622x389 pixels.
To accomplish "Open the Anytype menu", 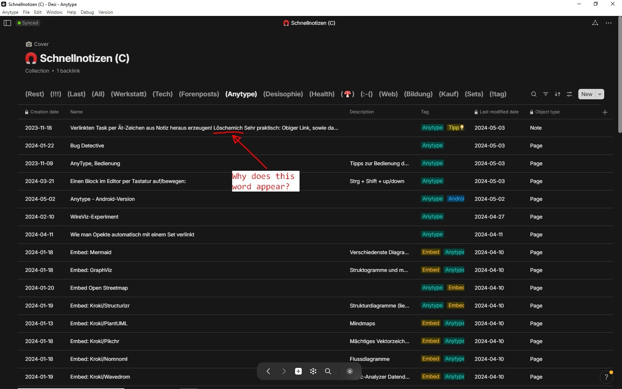I will (10, 12).
